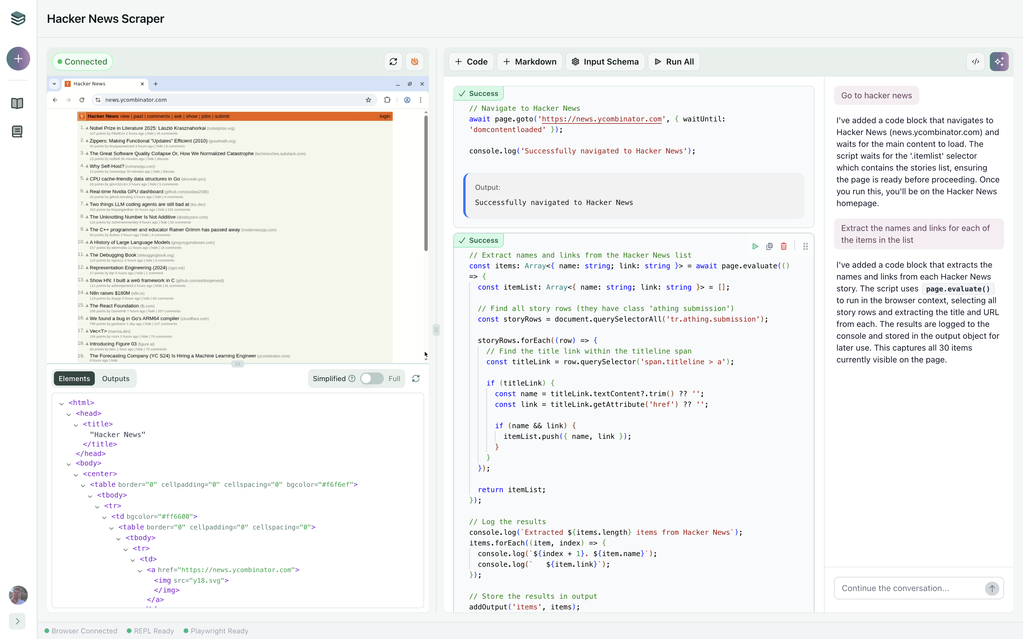
Task: Collapse the <head> element node
Action: [68, 414]
